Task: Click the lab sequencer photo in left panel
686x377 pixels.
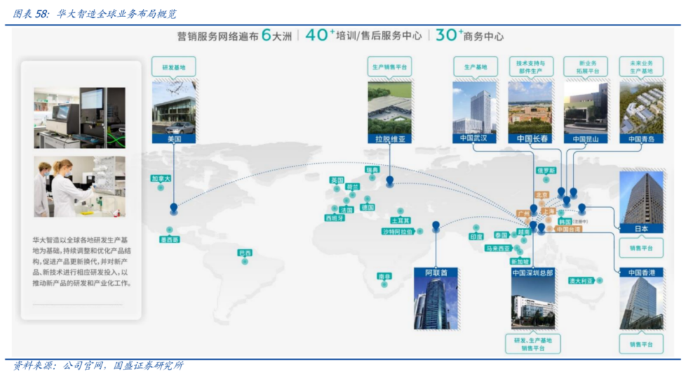Action: pyautogui.click(x=79, y=118)
